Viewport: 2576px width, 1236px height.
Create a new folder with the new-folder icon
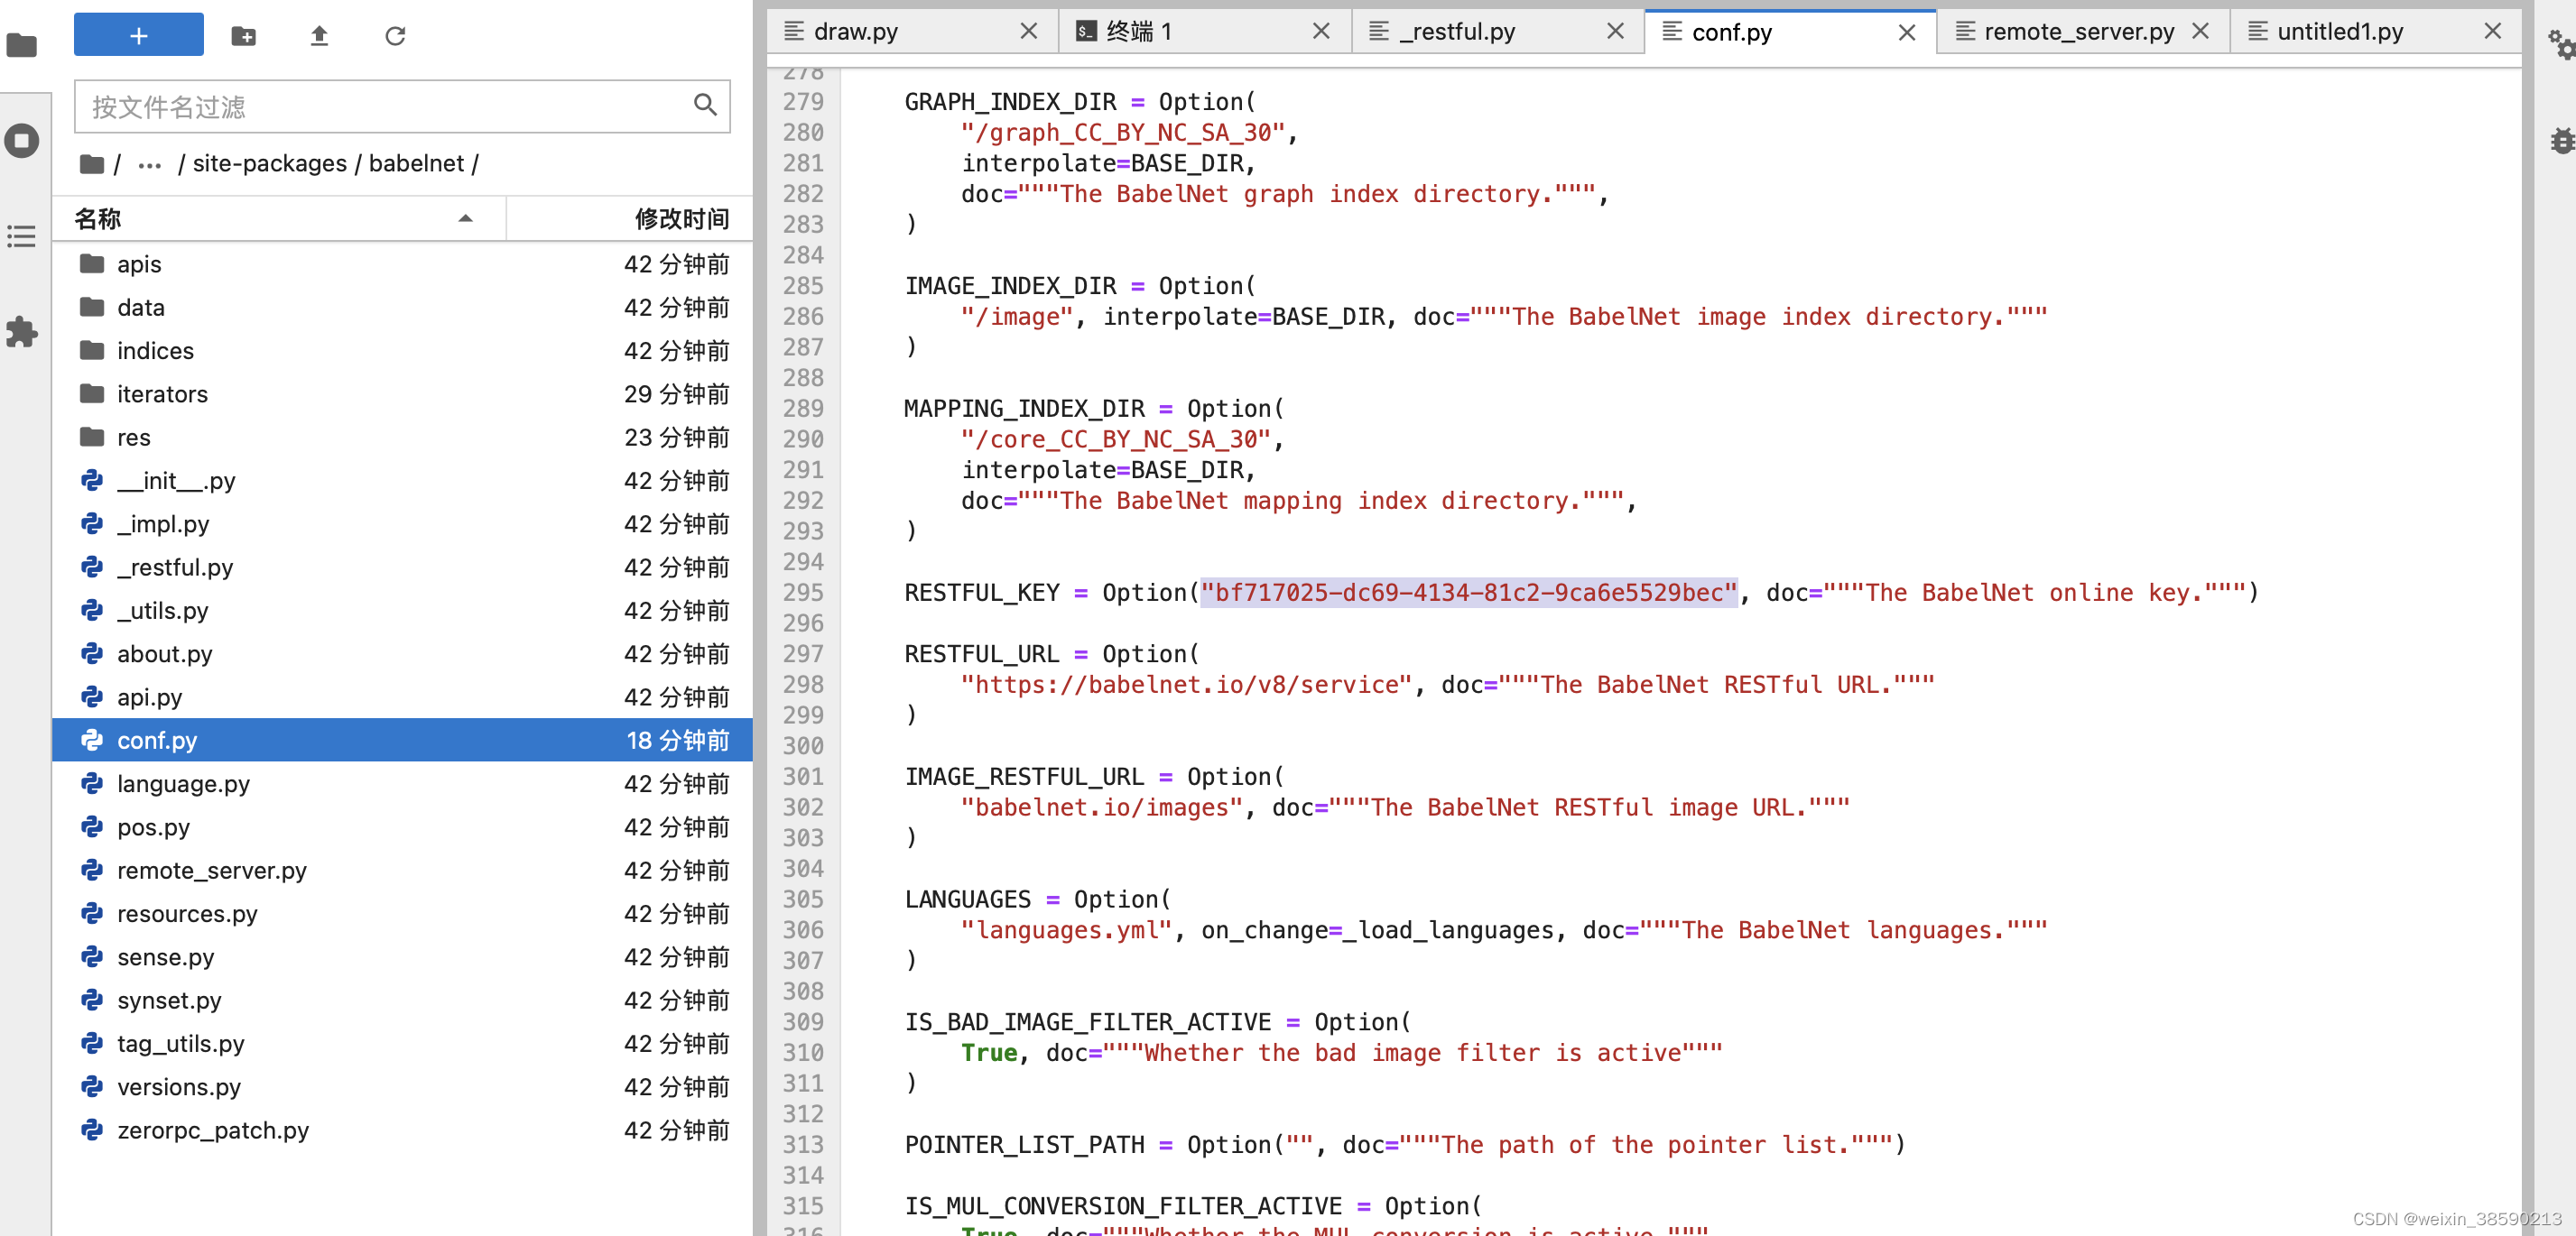[x=243, y=35]
